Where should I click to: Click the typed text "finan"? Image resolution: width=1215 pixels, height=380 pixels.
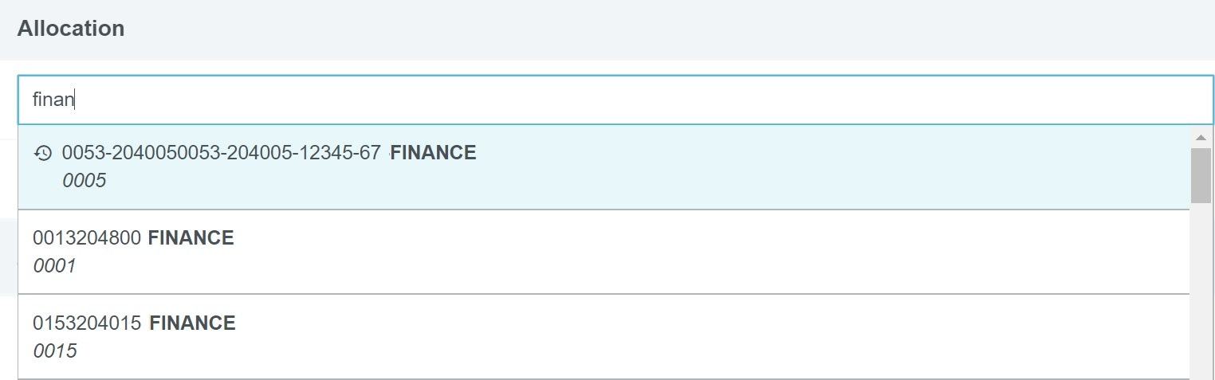pyautogui.click(x=53, y=100)
